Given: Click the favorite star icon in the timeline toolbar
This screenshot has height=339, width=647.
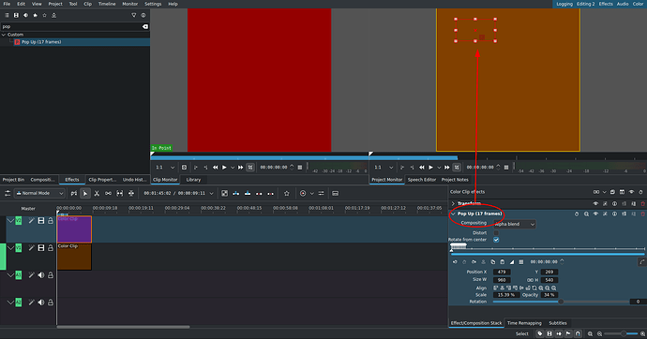Looking at the screenshot, I should [x=287, y=193].
